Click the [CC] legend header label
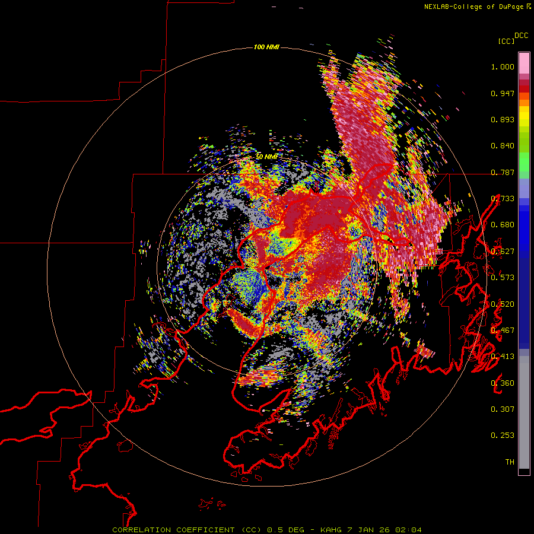Screen dimensions: 534x534 tap(506, 41)
